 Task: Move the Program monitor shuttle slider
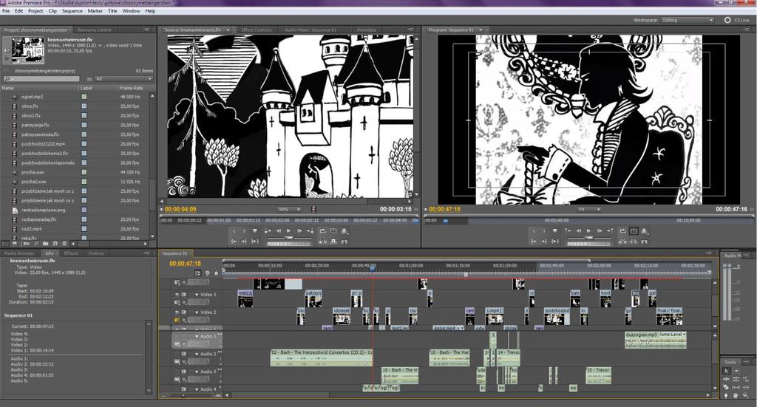(x=589, y=237)
